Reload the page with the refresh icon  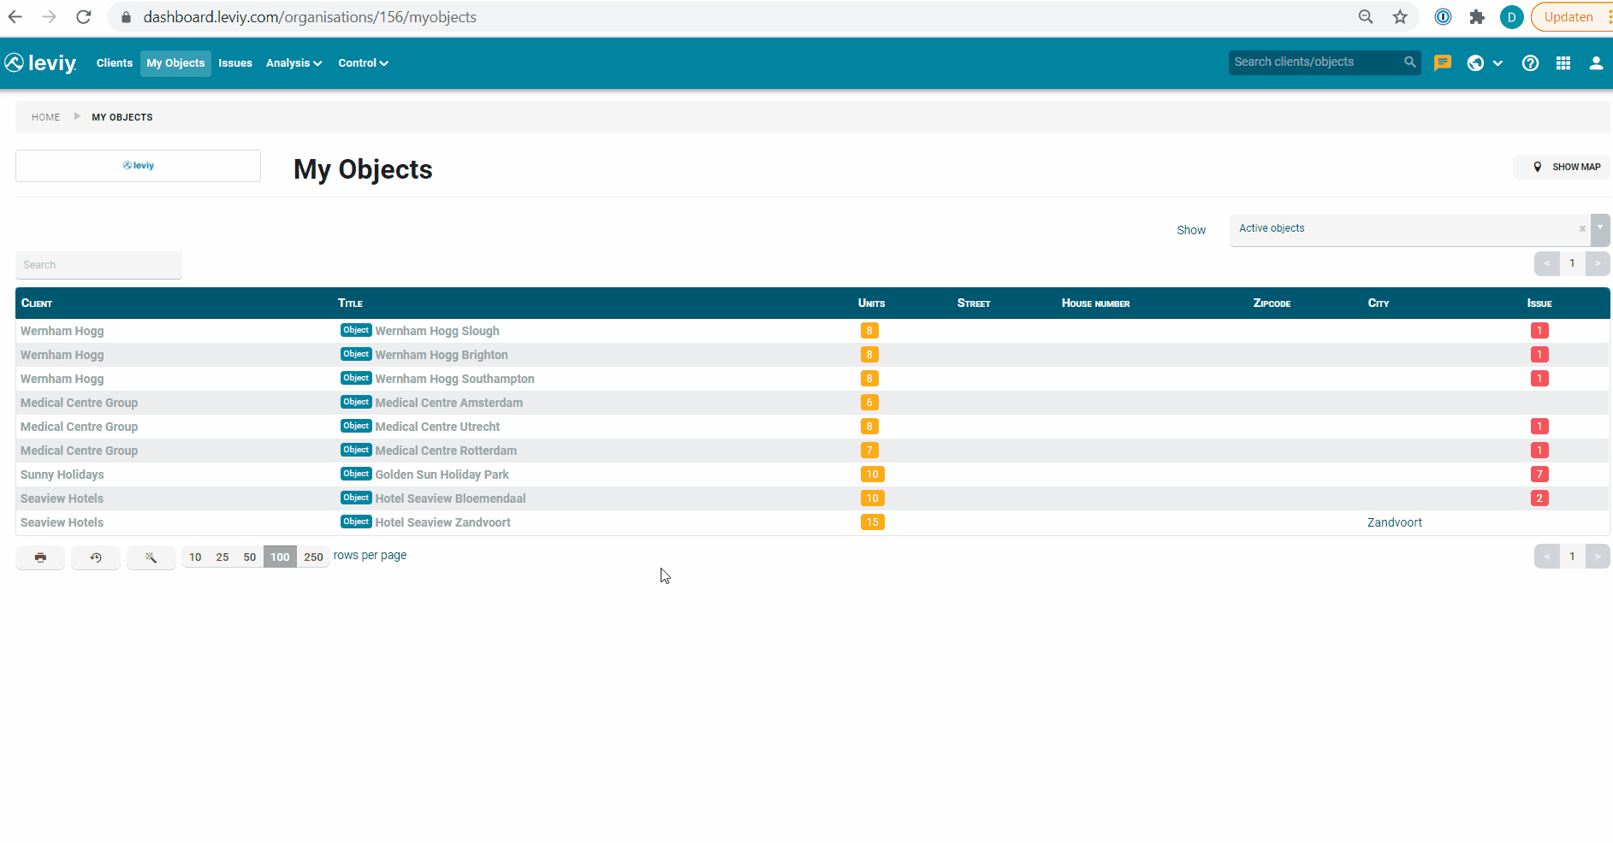tap(84, 17)
